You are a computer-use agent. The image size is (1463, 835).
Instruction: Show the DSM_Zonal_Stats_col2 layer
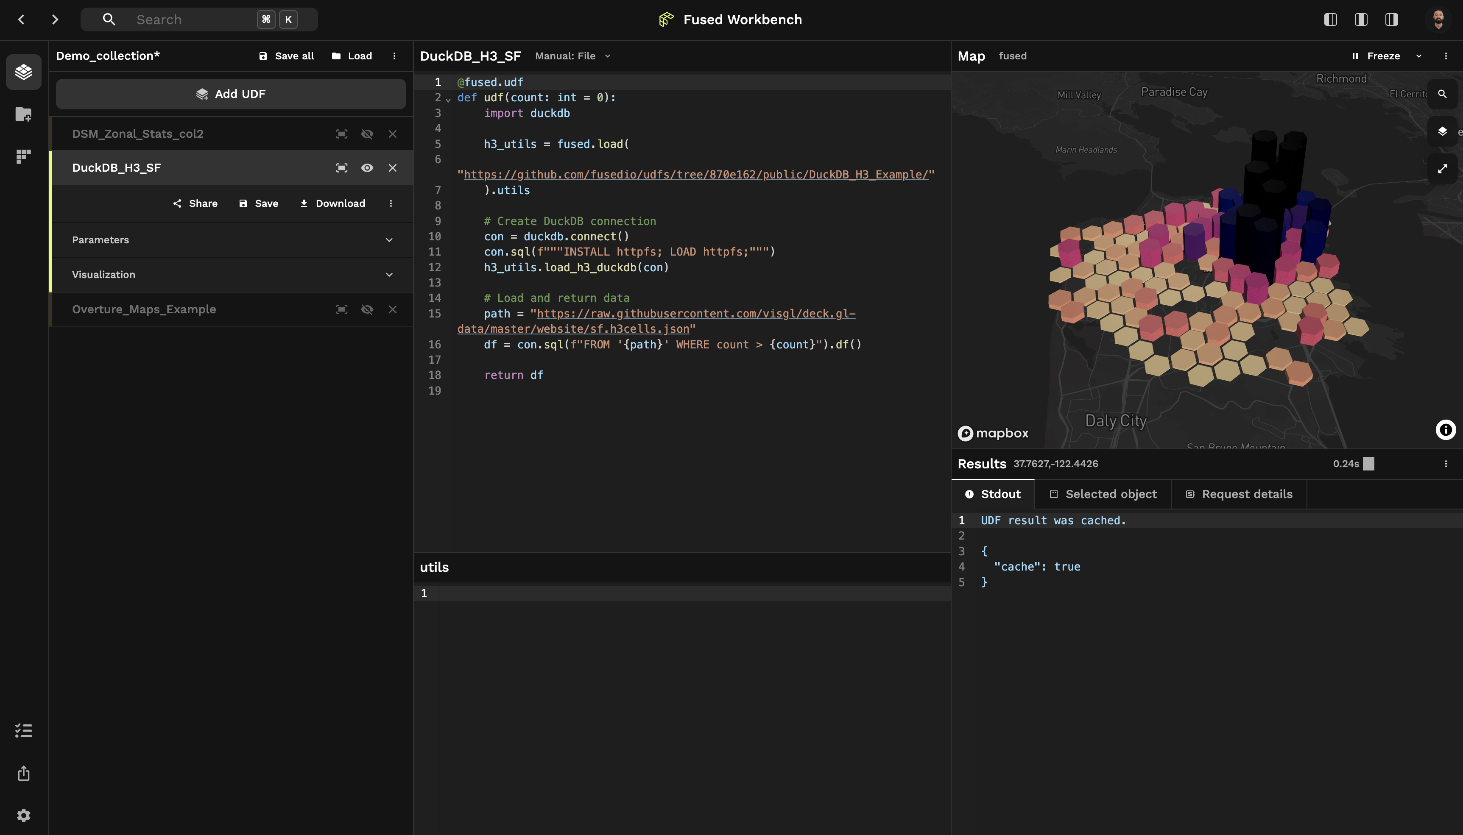[367, 134]
